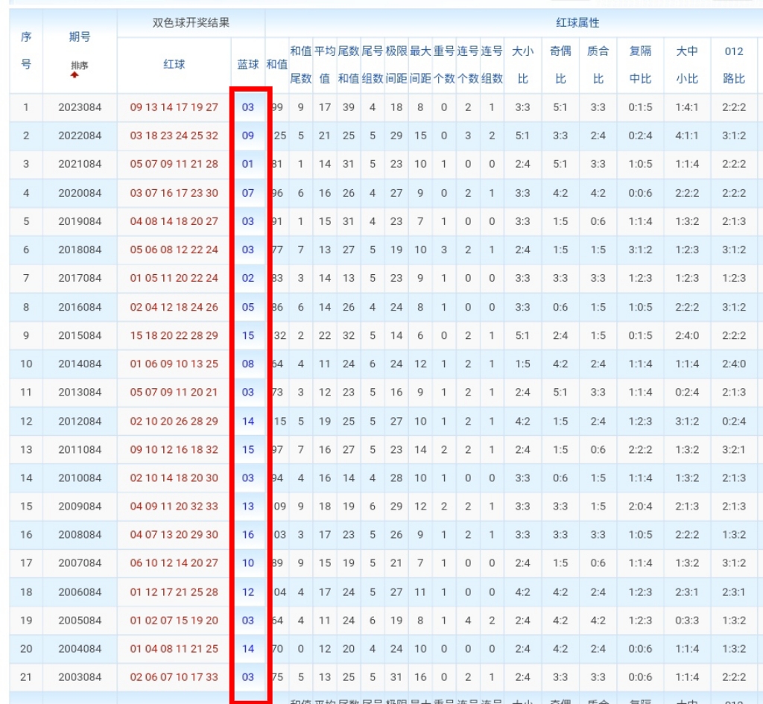Click blue ball 09 in row 2022084
This screenshot has height=704, width=763.
[248, 136]
